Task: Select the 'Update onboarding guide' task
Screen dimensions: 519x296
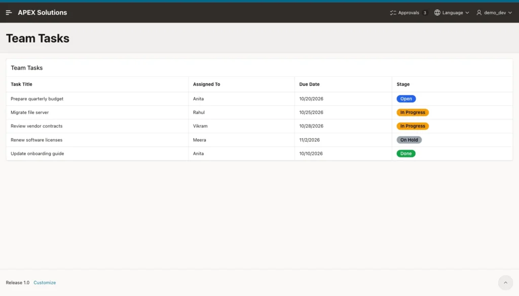Action: (x=38, y=153)
